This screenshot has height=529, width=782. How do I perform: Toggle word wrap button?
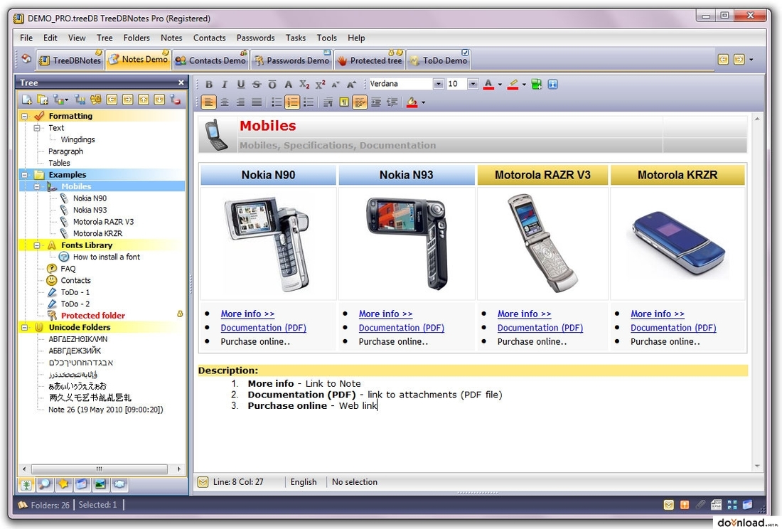tap(360, 102)
